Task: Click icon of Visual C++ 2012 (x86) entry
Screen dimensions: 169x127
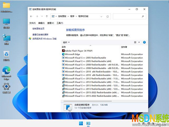Action: (63, 82)
